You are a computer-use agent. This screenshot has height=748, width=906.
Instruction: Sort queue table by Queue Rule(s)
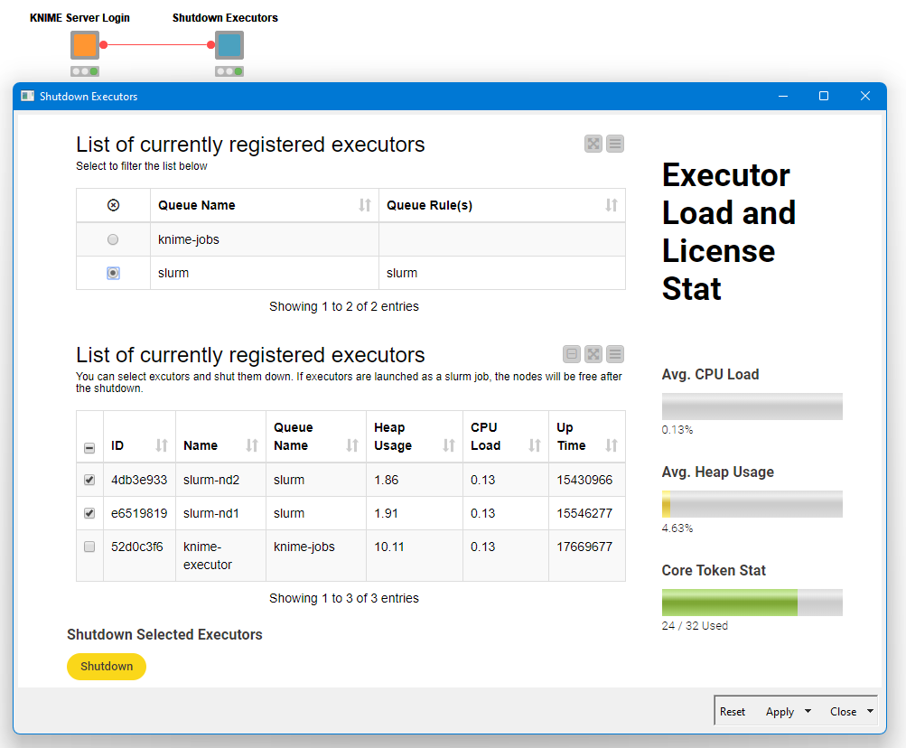tap(612, 205)
